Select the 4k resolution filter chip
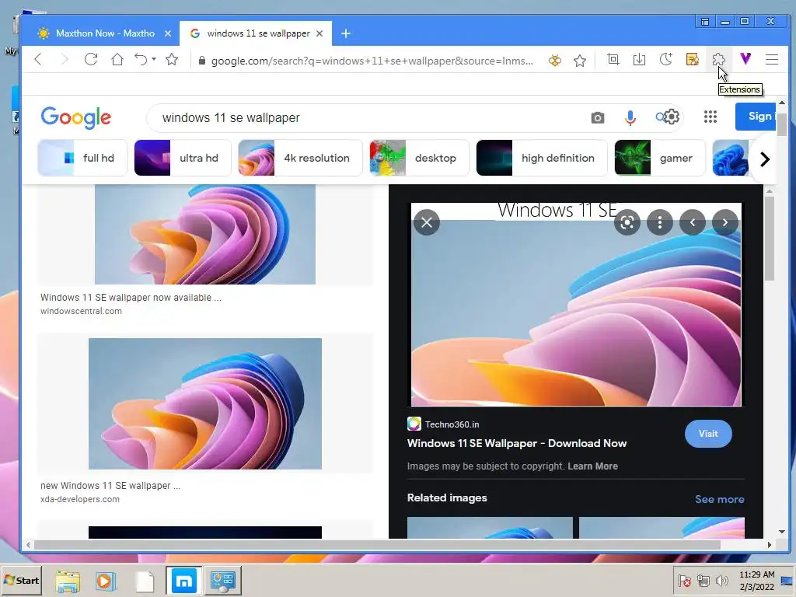 coord(301,158)
